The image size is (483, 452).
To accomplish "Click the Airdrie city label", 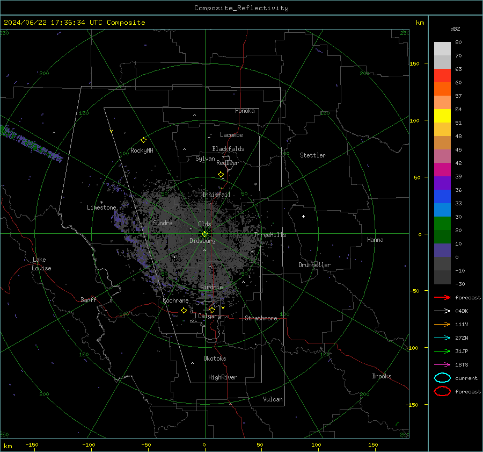I will coord(211,287).
